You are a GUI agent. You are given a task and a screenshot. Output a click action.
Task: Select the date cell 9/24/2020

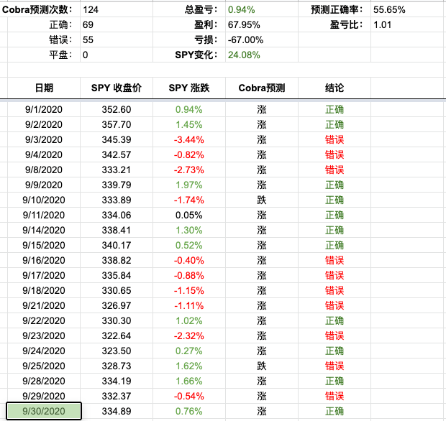(x=44, y=351)
